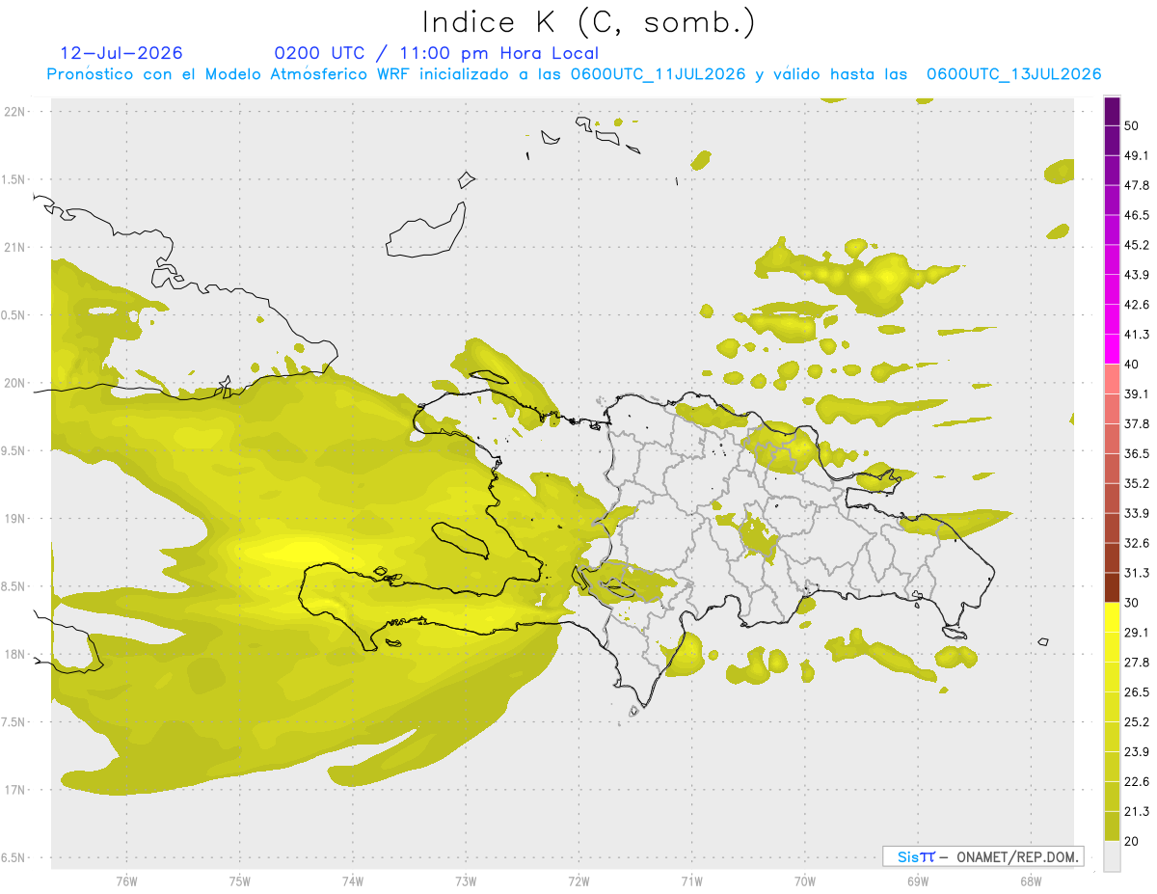Click the latitude label "18N"
The image size is (1157, 894).
pos(16,654)
